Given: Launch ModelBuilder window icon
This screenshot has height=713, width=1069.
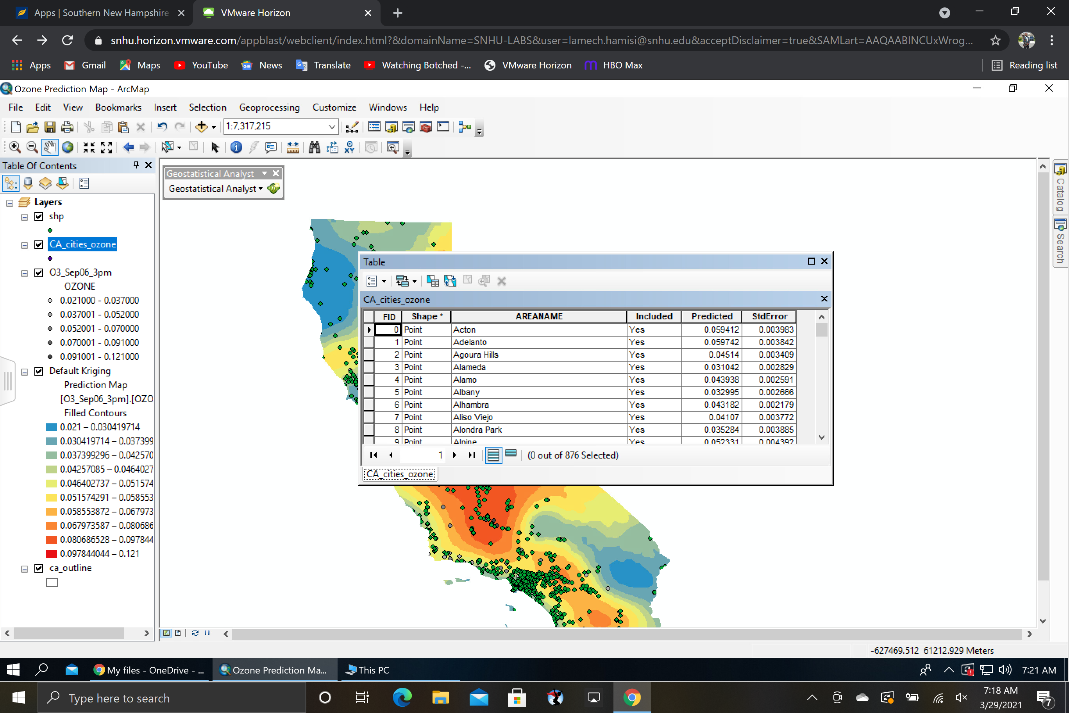Looking at the screenshot, I should (465, 127).
